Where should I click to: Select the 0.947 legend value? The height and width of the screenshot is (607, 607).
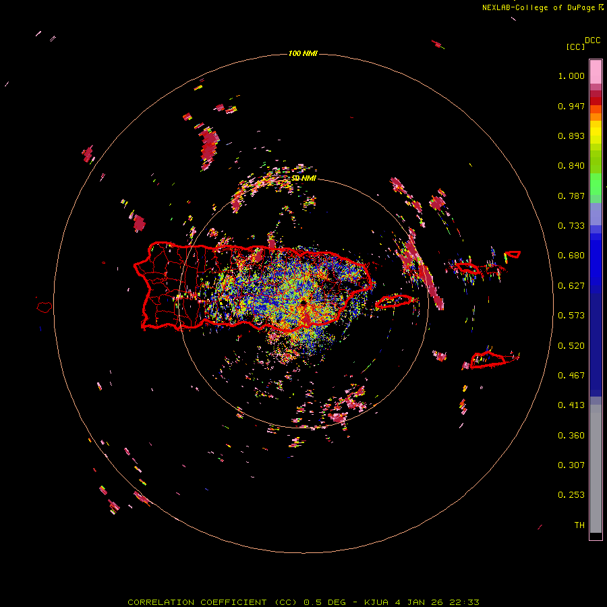[x=571, y=106]
